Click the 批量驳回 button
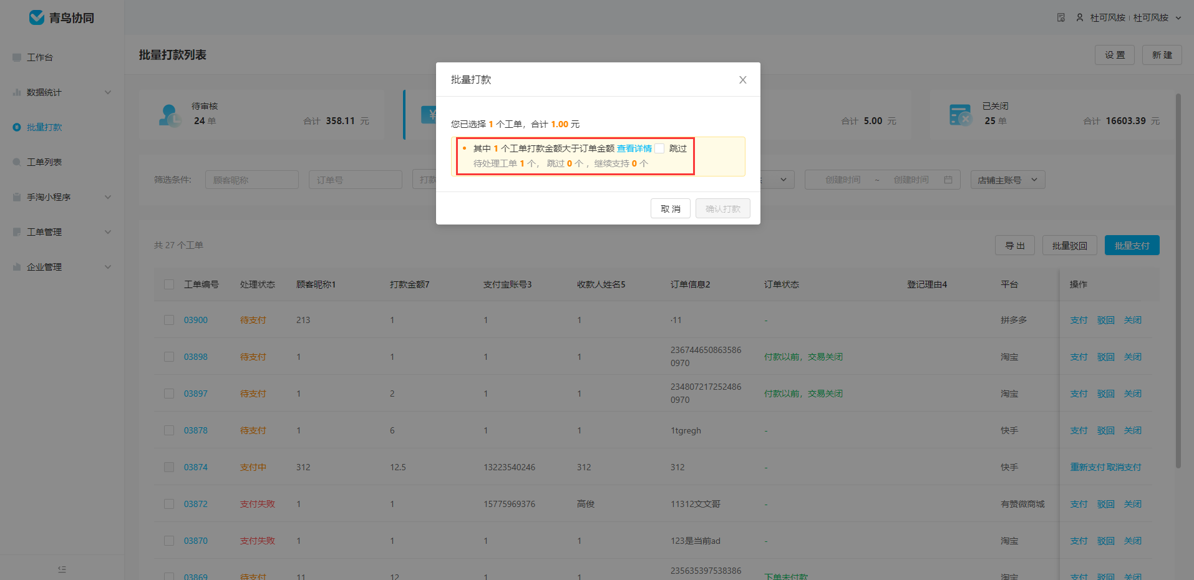This screenshot has height=580, width=1194. (x=1070, y=246)
